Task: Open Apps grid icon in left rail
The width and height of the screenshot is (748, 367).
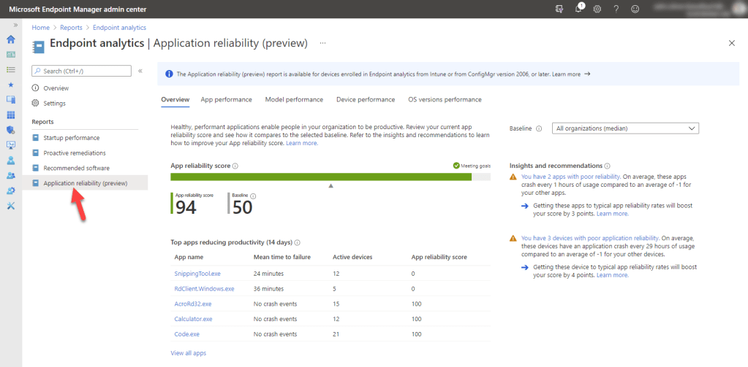Action: coord(10,115)
